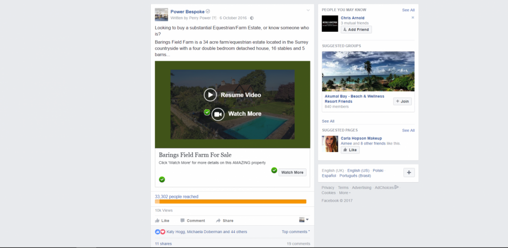Open the post options chevron menu

[308, 10]
